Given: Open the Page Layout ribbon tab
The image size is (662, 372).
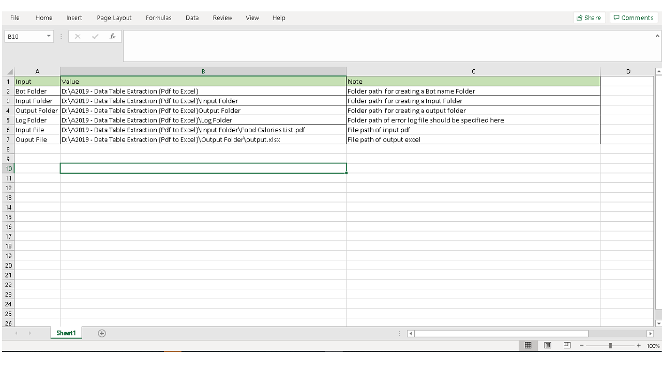Looking at the screenshot, I should coord(114,18).
